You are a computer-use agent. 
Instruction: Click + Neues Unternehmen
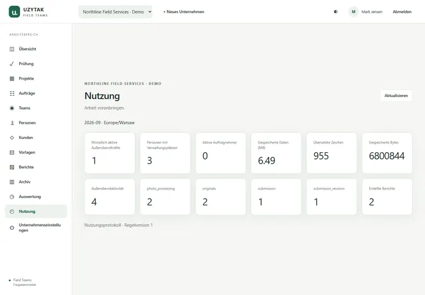tap(183, 12)
